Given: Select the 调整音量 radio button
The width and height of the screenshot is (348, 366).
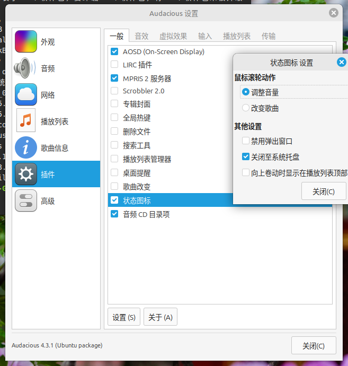Looking at the screenshot, I should 246,92.
